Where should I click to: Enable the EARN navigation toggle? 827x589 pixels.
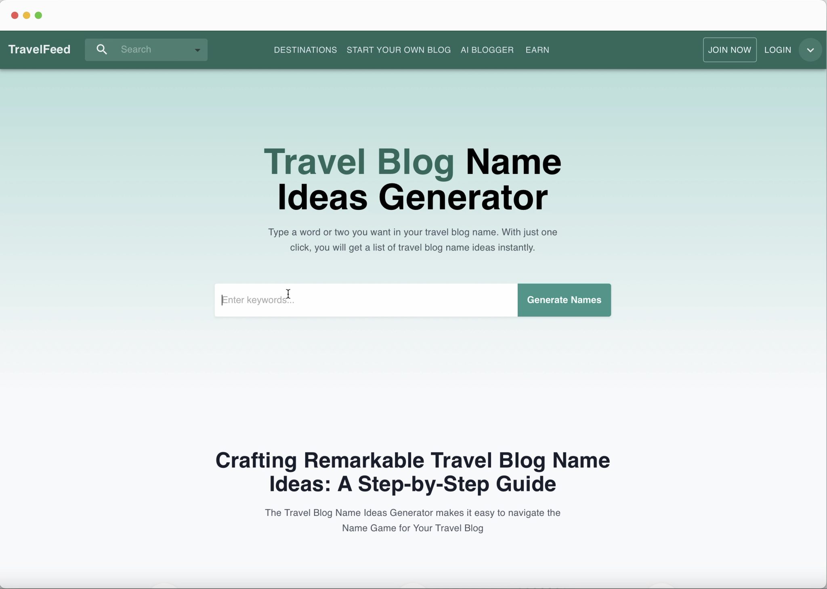(x=537, y=49)
